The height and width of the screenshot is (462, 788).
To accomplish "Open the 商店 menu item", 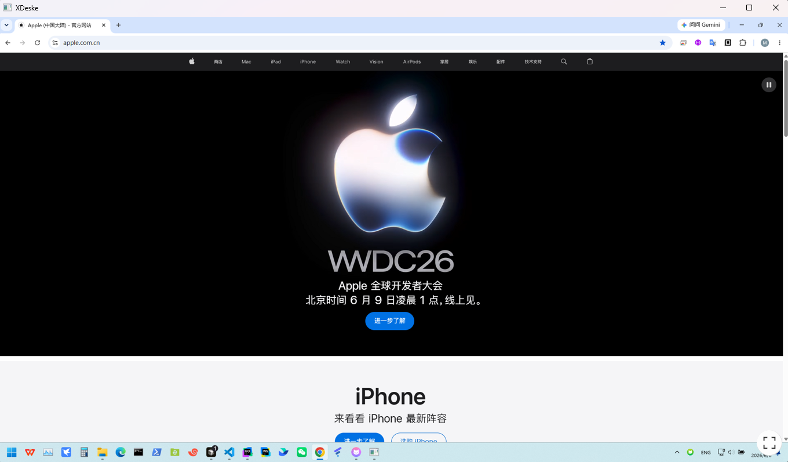I will [x=218, y=61].
